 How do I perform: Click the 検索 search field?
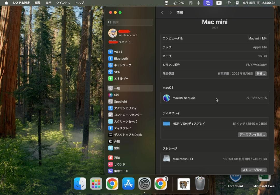[130, 22]
